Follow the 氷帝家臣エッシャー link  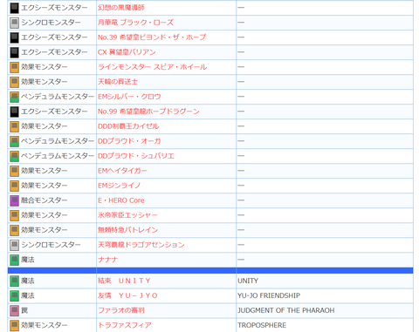[x=127, y=215]
